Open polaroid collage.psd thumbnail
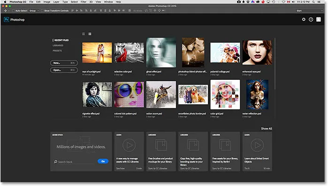 pos(225,53)
